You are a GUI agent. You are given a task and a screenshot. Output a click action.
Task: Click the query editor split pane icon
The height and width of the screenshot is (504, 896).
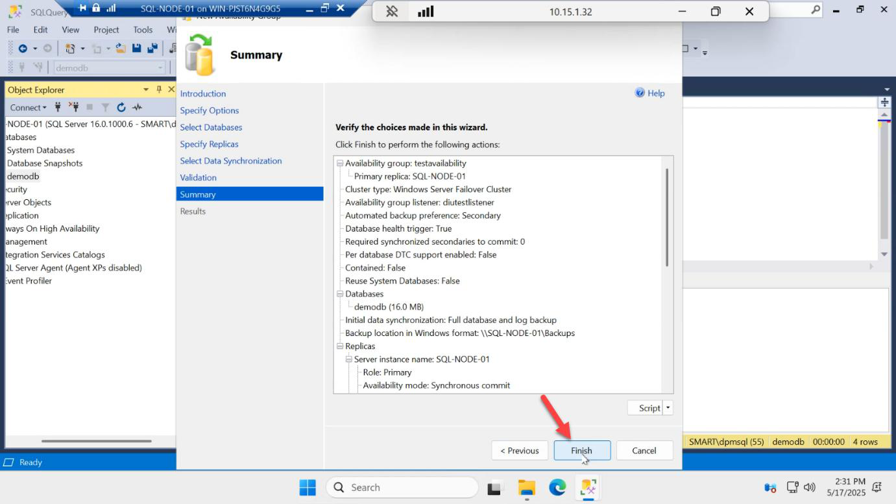pyautogui.click(x=884, y=102)
